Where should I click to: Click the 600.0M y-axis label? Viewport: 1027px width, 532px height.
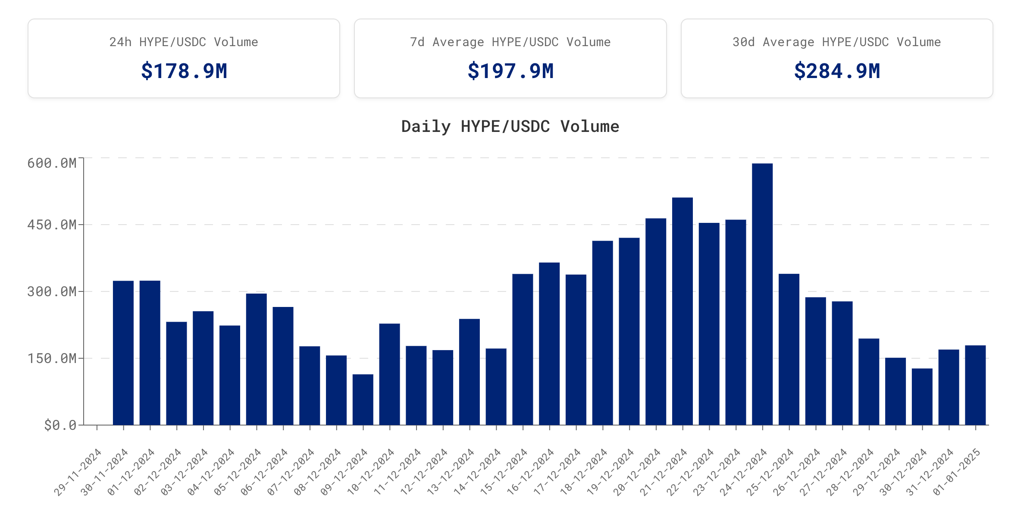[52, 163]
